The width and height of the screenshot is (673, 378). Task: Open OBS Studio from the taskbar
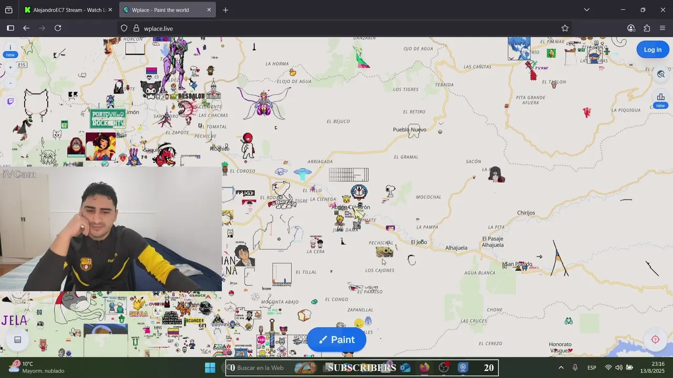444,367
